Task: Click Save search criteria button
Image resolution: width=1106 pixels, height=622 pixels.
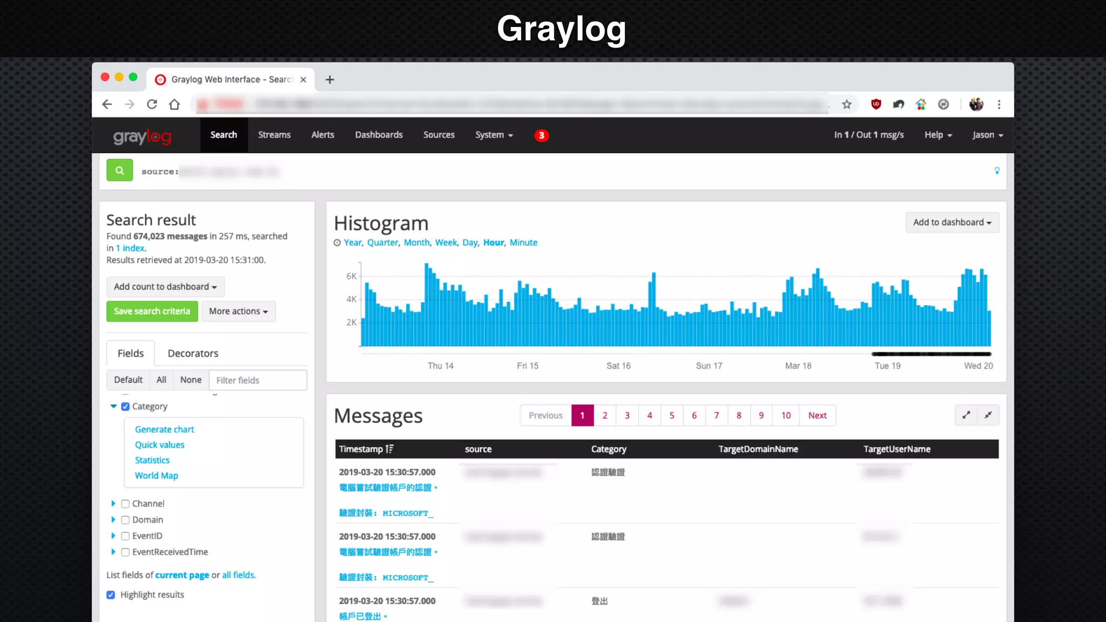Action: coord(152,312)
